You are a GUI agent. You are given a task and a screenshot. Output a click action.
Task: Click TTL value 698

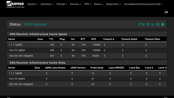tap(52, 50)
